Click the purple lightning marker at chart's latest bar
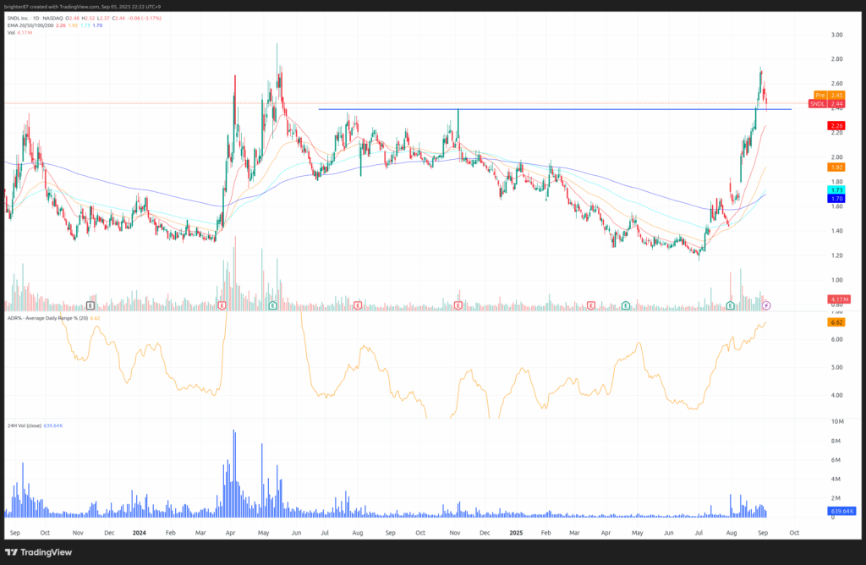The image size is (866, 565). pyautogui.click(x=766, y=305)
